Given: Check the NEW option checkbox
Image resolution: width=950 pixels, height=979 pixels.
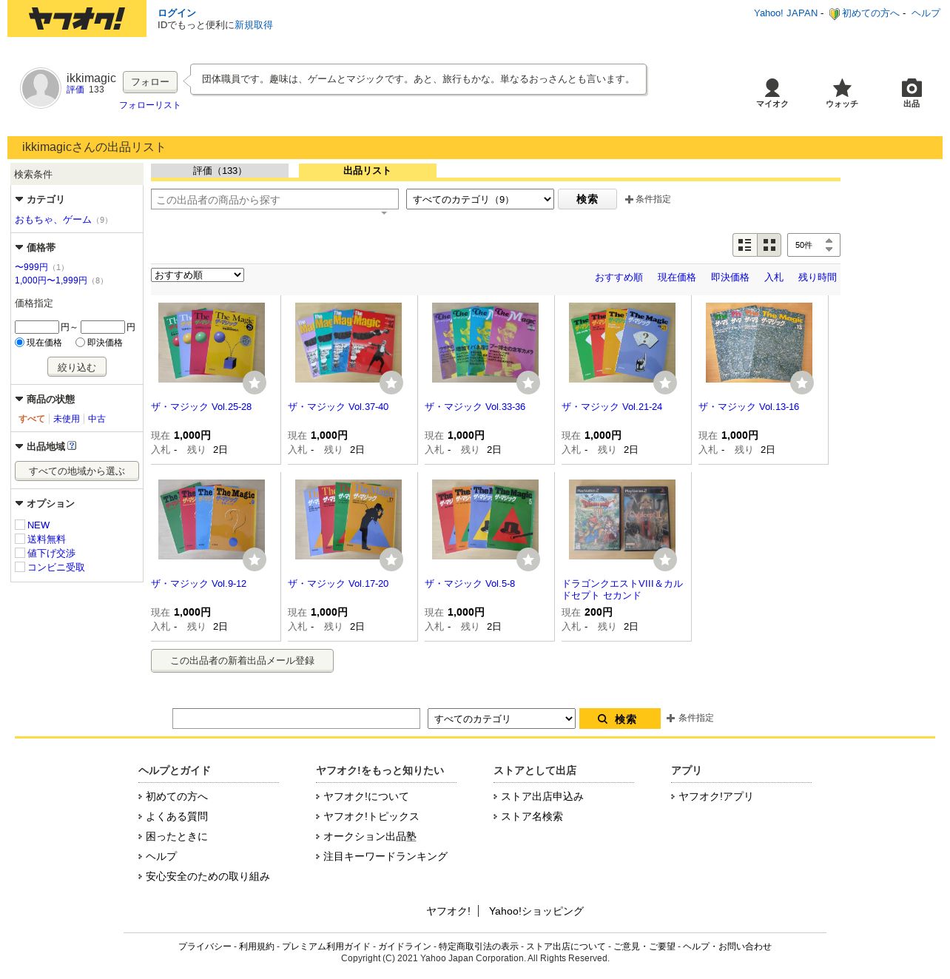Looking at the screenshot, I should click(20, 525).
